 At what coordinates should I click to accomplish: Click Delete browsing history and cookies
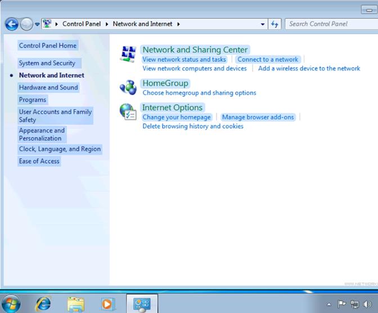193,127
